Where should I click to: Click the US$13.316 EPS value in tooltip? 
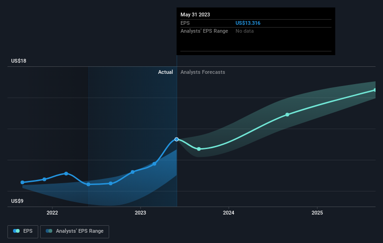point(248,23)
